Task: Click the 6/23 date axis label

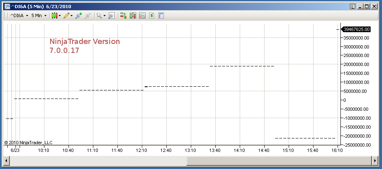Action: [x=15, y=150]
